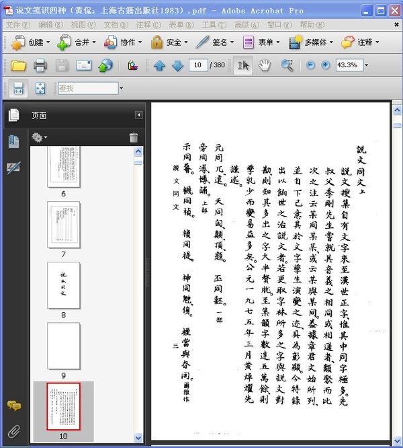The width and height of the screenshot is (403, 448).
Task: Click document scrollbar up arrow
Action: pos(398,110)
